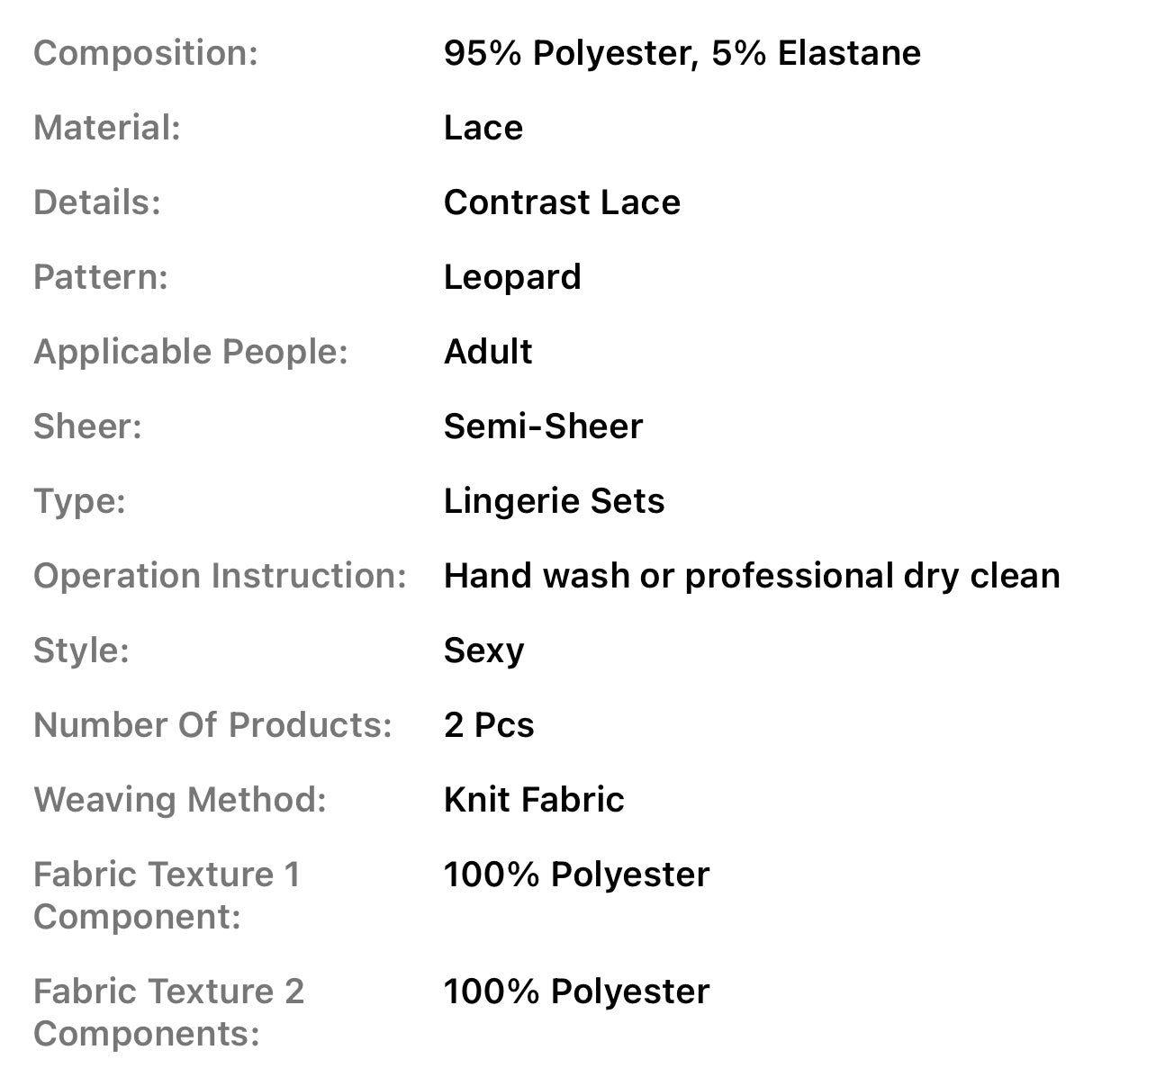Select the "Number Of Products:" label
Viewport: 1156px width, 1077px height.
213,725
